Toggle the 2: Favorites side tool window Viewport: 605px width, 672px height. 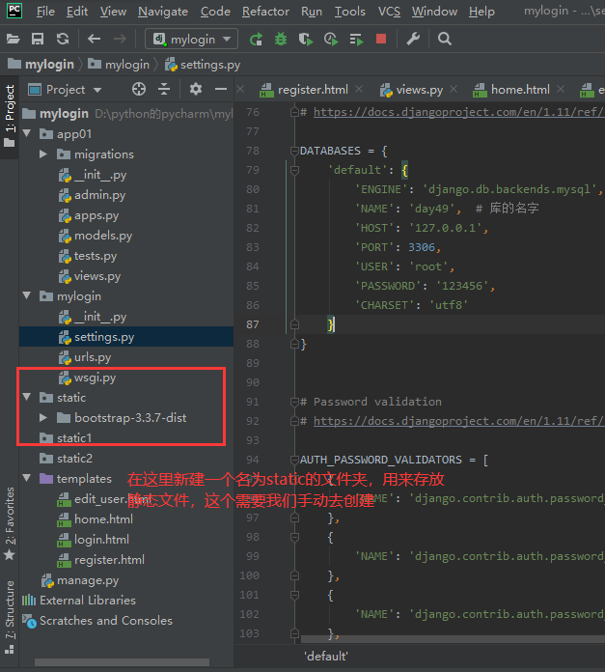(x=10, y=523)
